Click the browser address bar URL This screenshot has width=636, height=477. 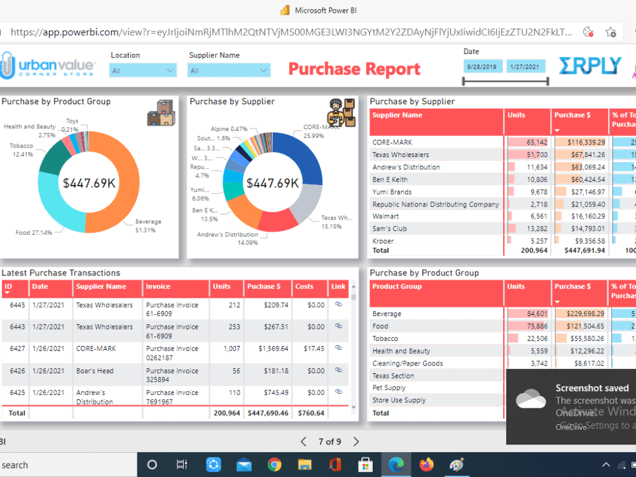click(291, 32)
